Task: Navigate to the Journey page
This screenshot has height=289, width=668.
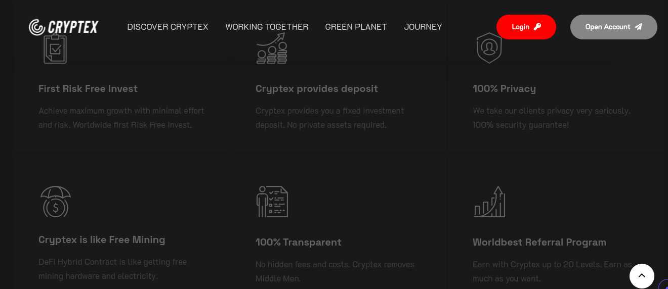Action: click(423, 27)
